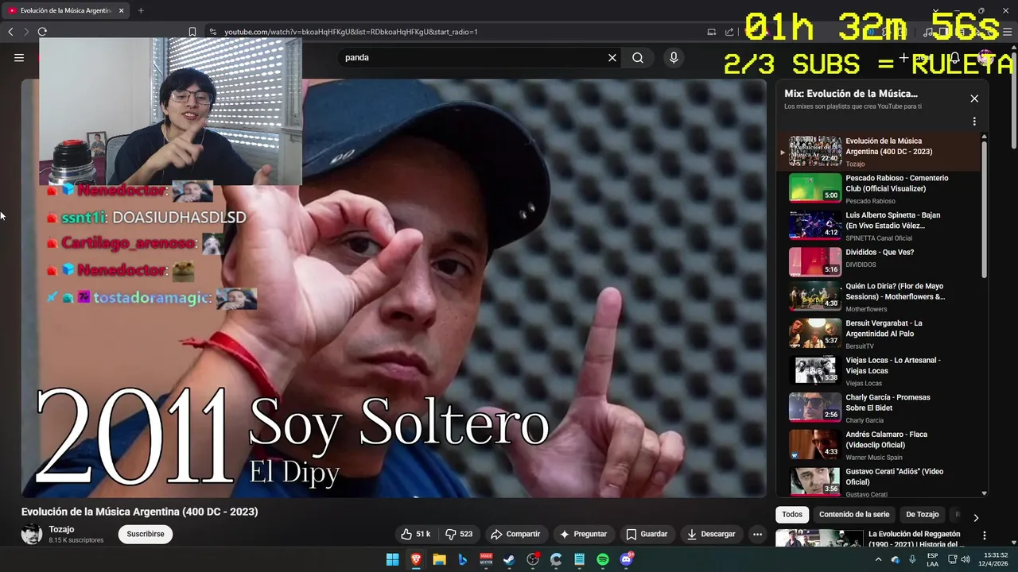Play Charly García - Promesas Sobre El Bidet

tap(879, 408)
